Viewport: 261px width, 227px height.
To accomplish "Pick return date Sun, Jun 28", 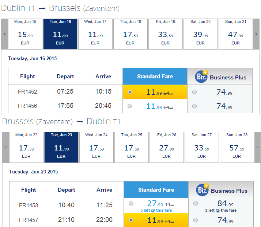I will coord(237,147).
